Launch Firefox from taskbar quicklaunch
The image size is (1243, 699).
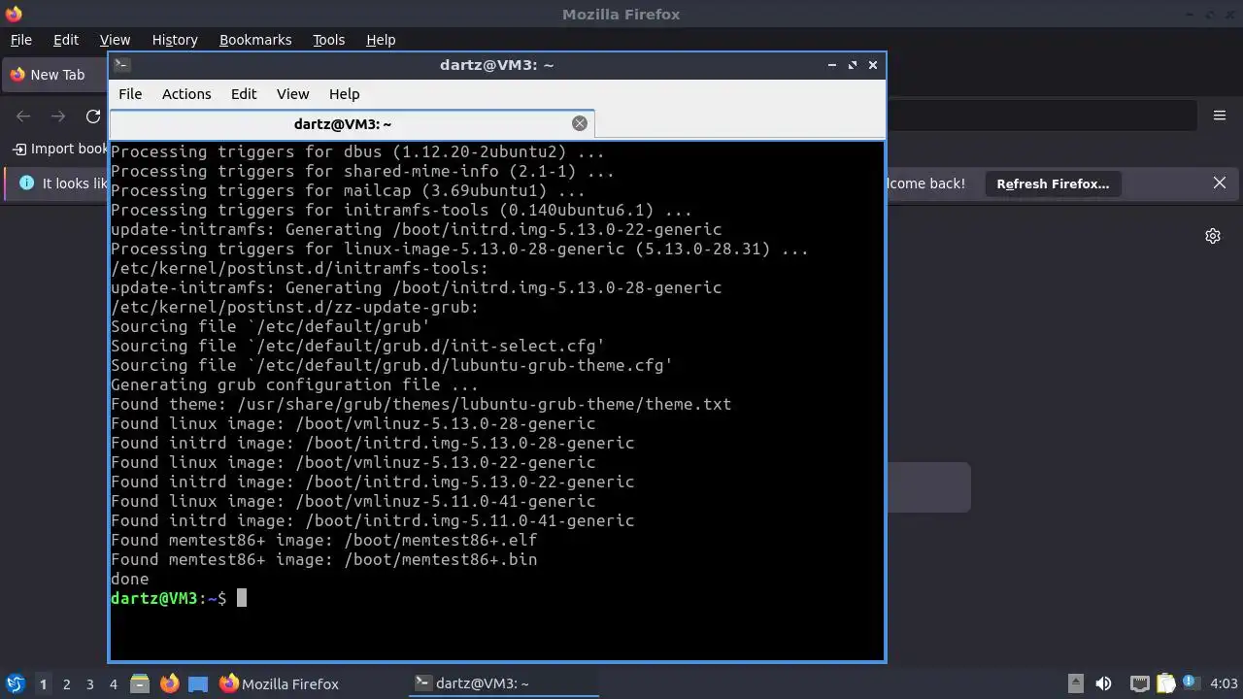pyautogui.click(x=170, y=684)
